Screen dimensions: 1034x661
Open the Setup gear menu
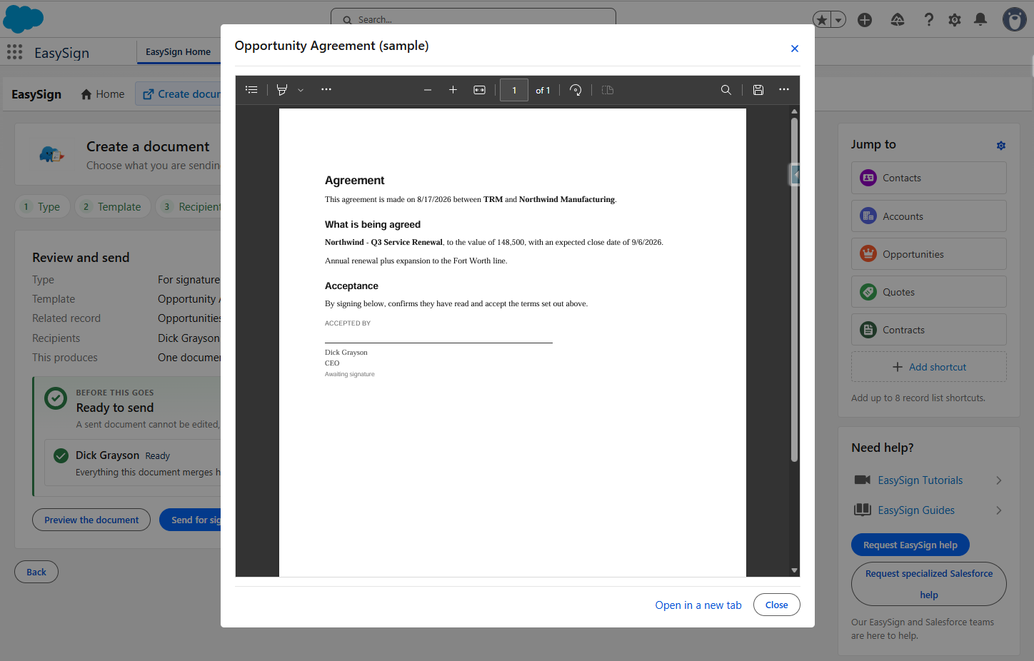(955, 20)
